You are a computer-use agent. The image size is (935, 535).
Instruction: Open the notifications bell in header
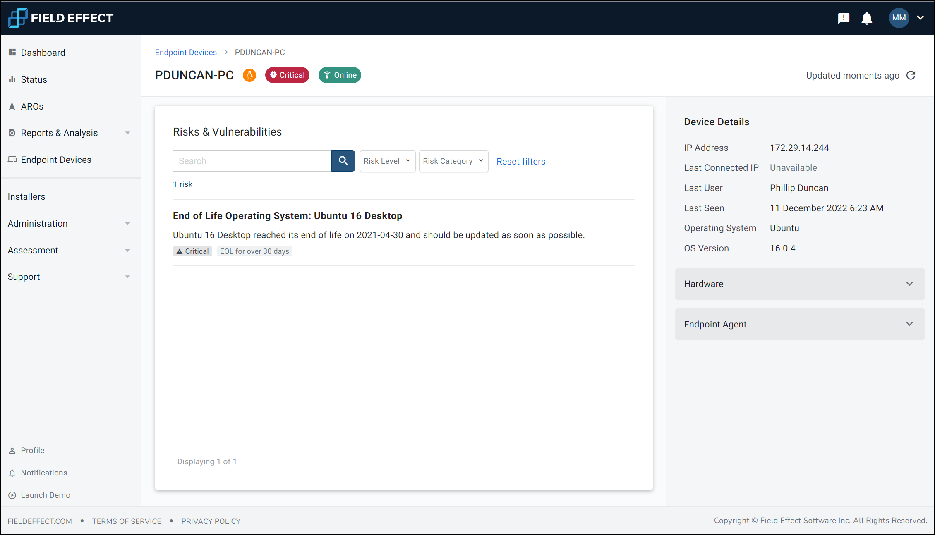pos(866,18)
